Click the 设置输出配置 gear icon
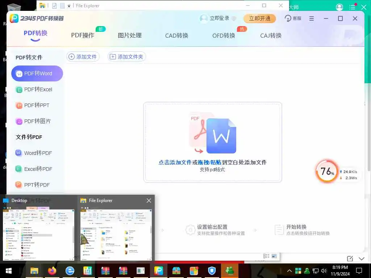Viewport: 371px width, 278px height. 190,230
